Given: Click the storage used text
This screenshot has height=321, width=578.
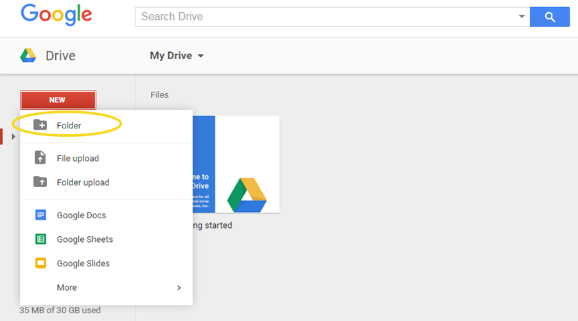Looking at the screenshot, I should click(60, 310).
